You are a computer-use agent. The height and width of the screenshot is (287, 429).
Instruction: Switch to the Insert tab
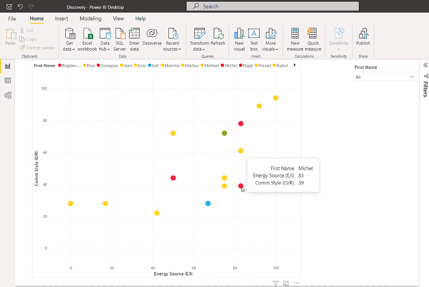pyautogui.click(x=62, y=18)
